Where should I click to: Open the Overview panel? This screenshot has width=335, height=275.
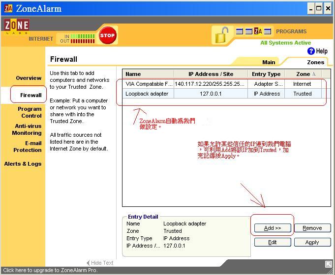29,78
